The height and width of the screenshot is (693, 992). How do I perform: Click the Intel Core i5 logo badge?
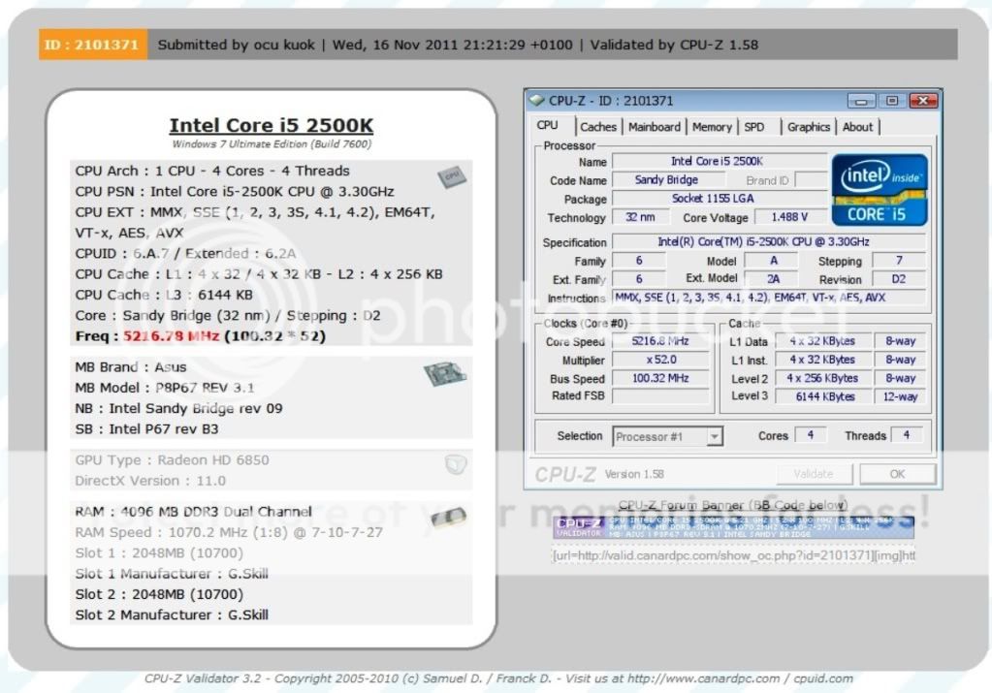click(880, 189)
